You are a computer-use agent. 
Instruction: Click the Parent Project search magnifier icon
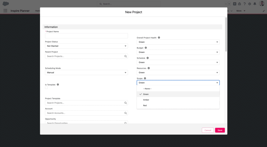click(125, 56)
